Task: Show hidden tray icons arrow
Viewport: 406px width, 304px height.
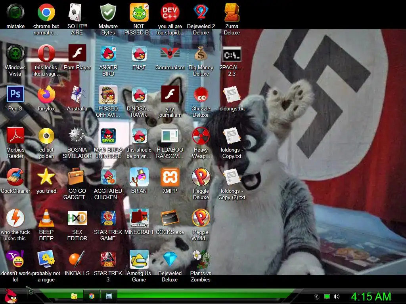Action: pos(316,297)
